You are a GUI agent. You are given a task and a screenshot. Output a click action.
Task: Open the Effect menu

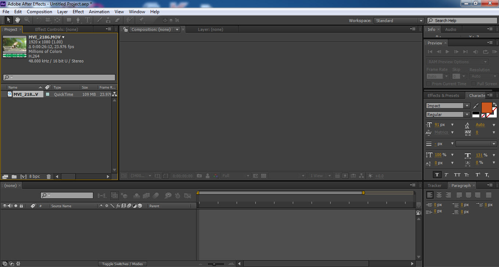click(x=78, y=12)
